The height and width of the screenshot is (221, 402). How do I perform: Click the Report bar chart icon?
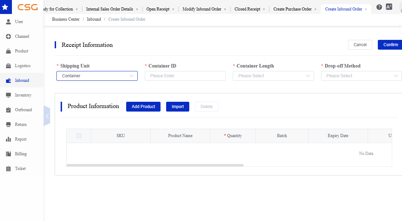pos(8,139)
